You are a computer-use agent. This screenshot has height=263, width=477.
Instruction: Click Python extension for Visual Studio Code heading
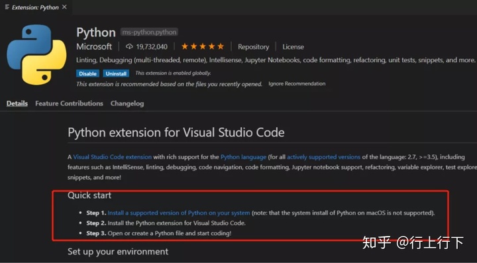(x=176, y=132)
